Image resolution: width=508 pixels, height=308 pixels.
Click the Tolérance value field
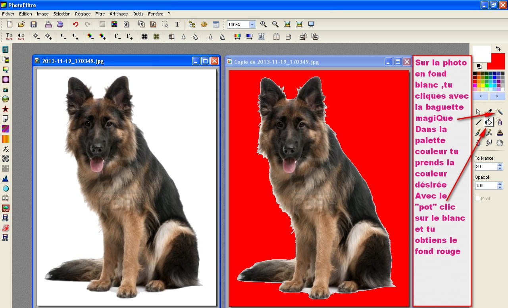pyautogui.click(x=486, y=167)
